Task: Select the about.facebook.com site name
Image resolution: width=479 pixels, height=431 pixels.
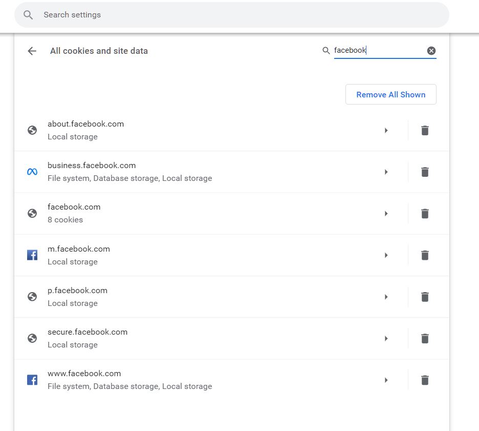Action: pyautogui.click(x=86, y=124)
